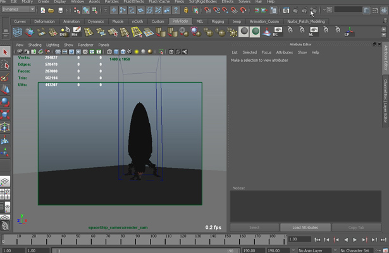
Task: Click the BC shelf button
Action: point(278,32)
